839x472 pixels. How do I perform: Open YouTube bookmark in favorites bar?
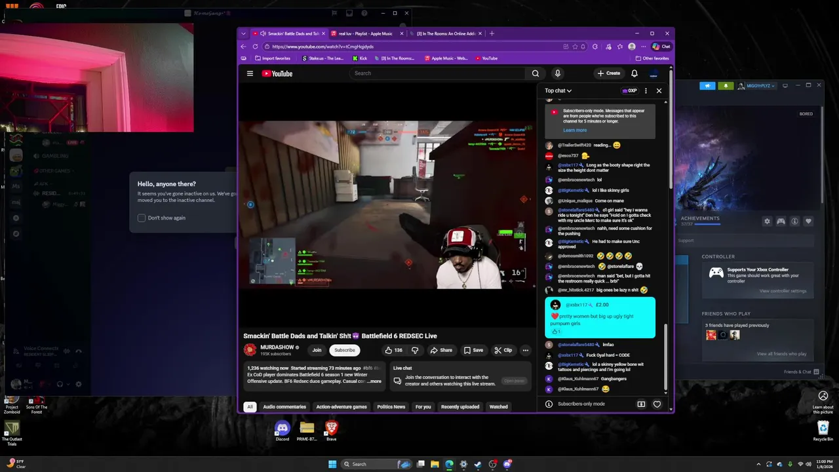[486, 58]
